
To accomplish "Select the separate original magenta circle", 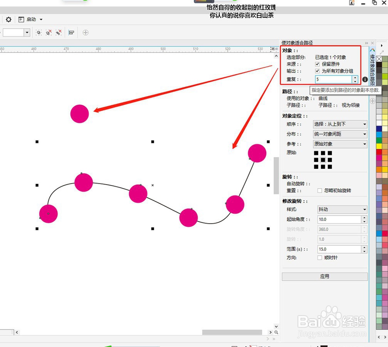I will coord(80,114).
